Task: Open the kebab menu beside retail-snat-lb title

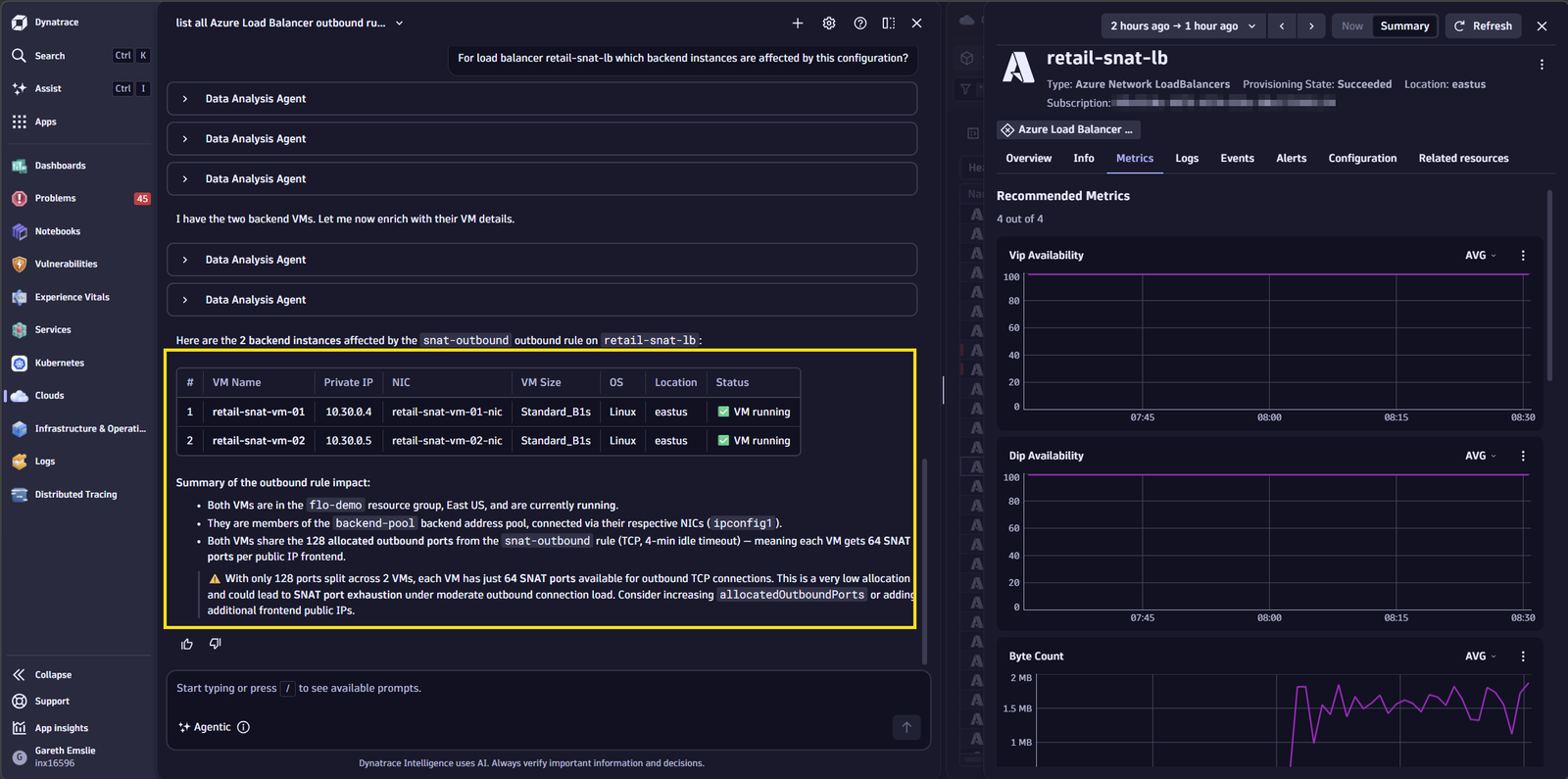Action: tap(1542, 65)
